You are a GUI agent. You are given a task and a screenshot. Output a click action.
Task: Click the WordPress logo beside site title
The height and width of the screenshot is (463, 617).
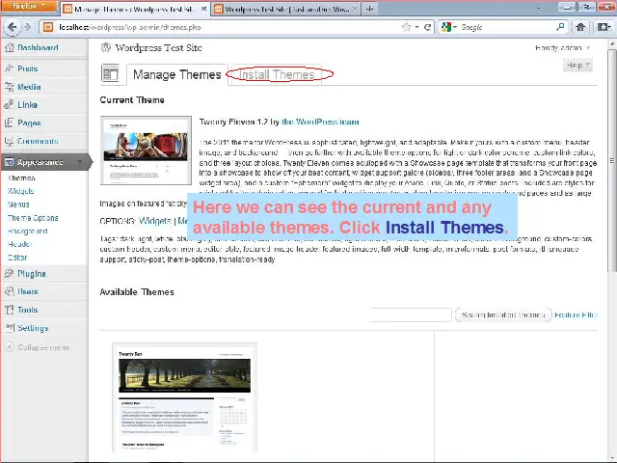coord(105,47)
